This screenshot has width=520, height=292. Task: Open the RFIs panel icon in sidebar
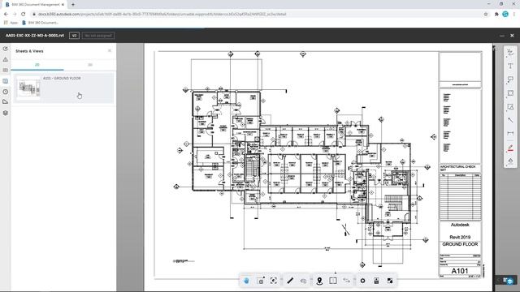6,71
